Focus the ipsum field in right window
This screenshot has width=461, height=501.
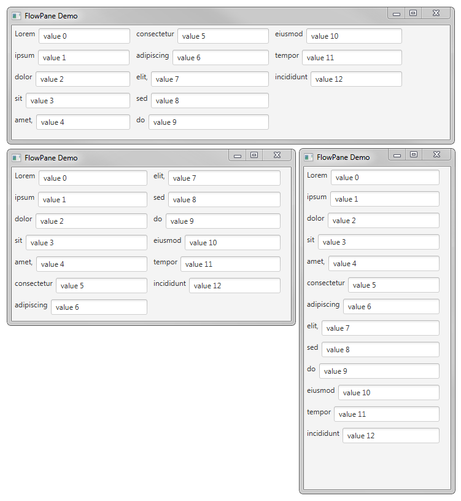385,199
